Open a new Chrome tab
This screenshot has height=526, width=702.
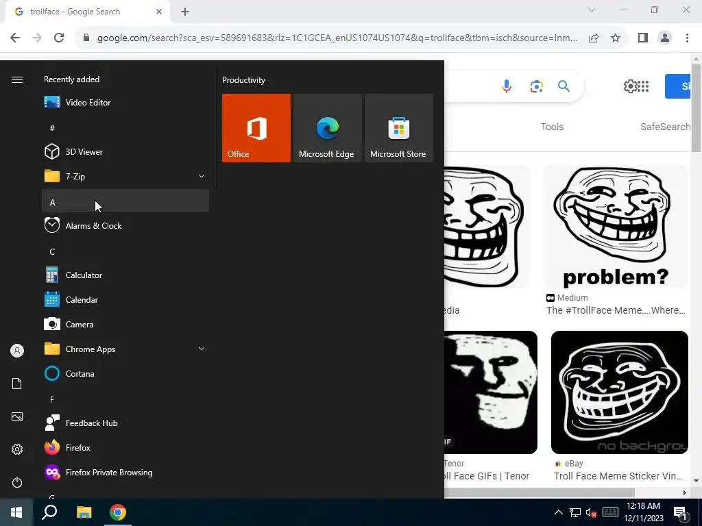coord(185,12)
